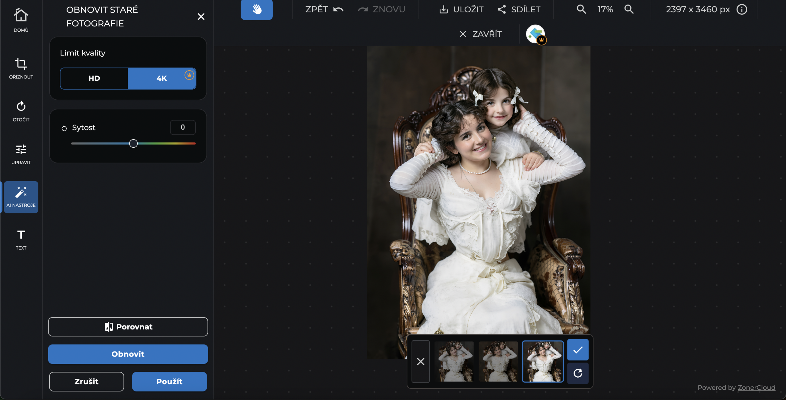Select the second result thumbnail
Screen dimensions: 786x400
[498, 362]
